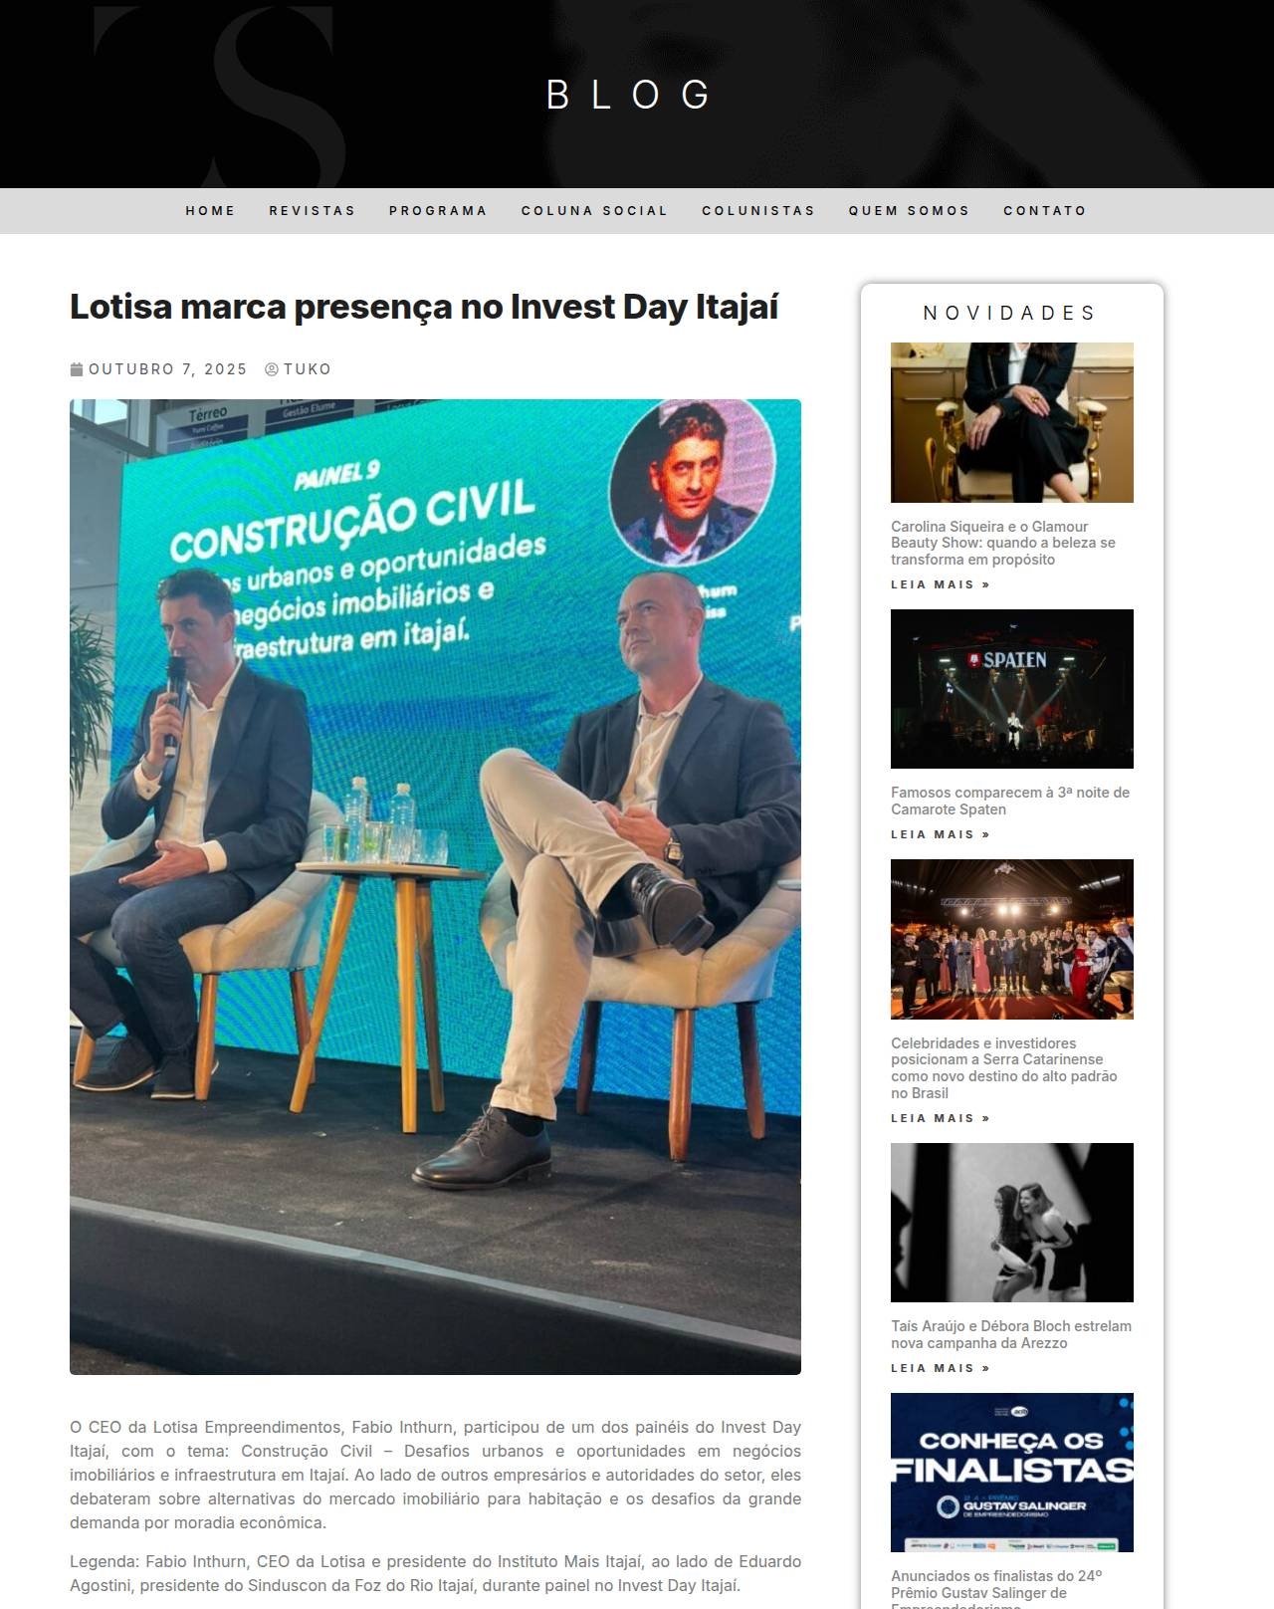1274x1609 pixels.
Task: Open the COLUNISTAS menu item
Action: (757, 211)
